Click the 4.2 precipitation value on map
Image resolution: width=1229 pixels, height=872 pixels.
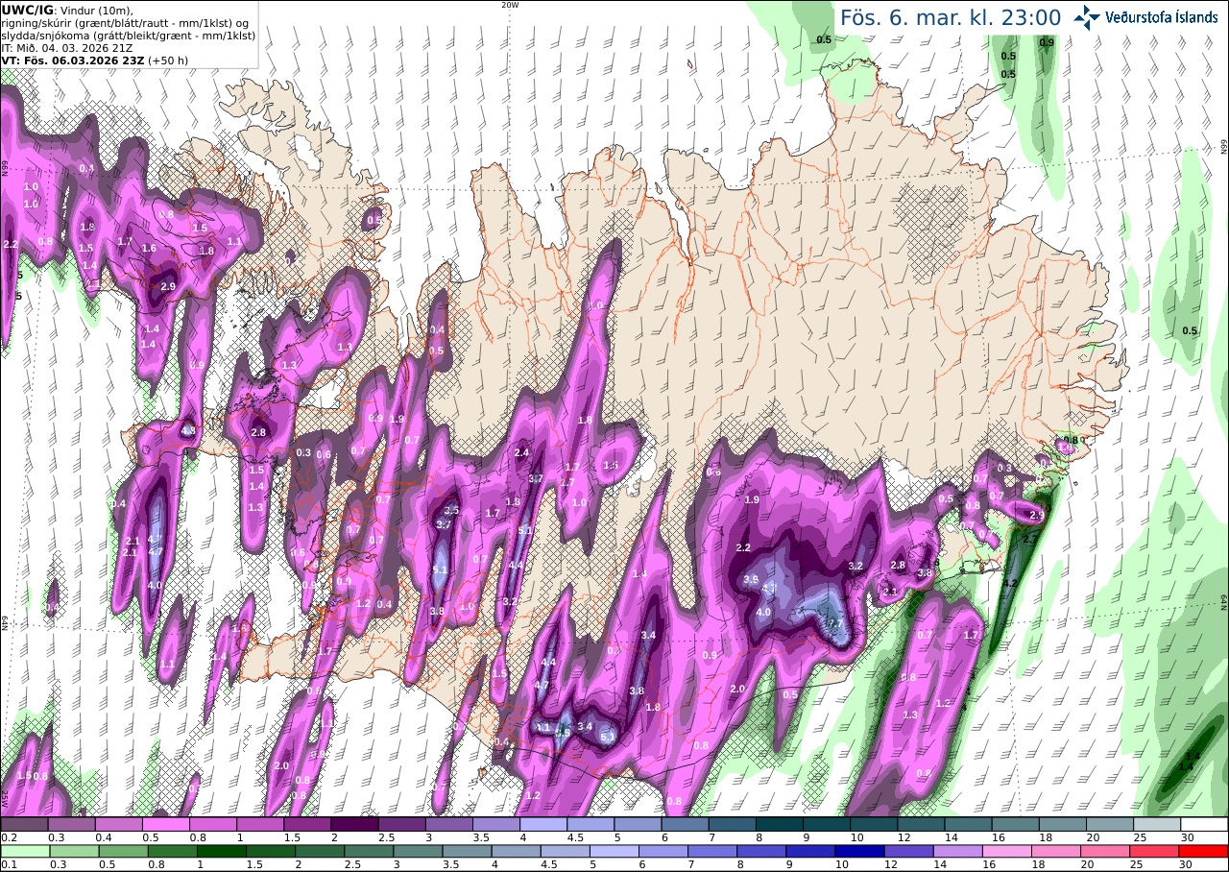click(x=1009, y=583)
